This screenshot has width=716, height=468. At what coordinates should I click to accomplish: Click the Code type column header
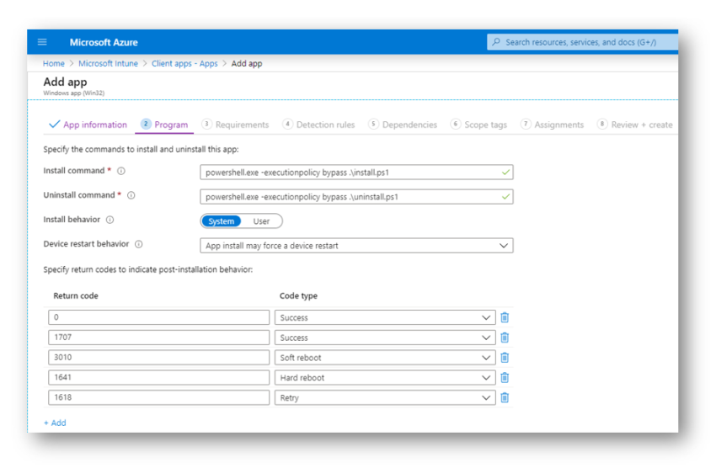tap(299, 296)
